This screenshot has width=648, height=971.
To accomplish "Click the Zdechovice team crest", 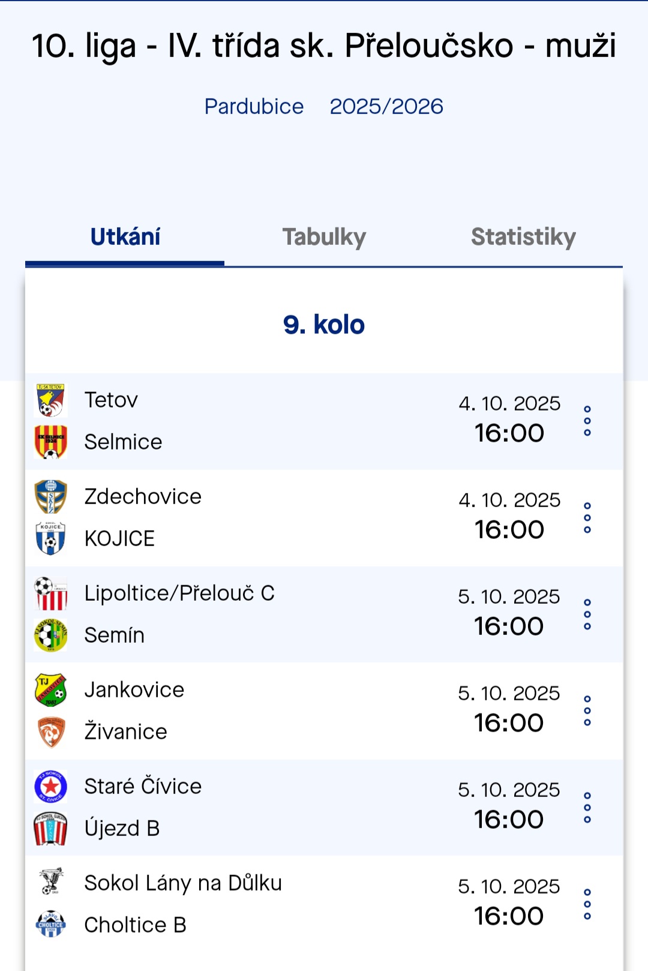I will [51, 497].
